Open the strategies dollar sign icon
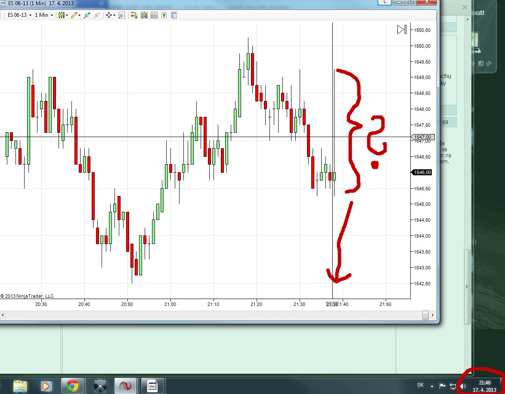505x394 pixels. (164, 15)
